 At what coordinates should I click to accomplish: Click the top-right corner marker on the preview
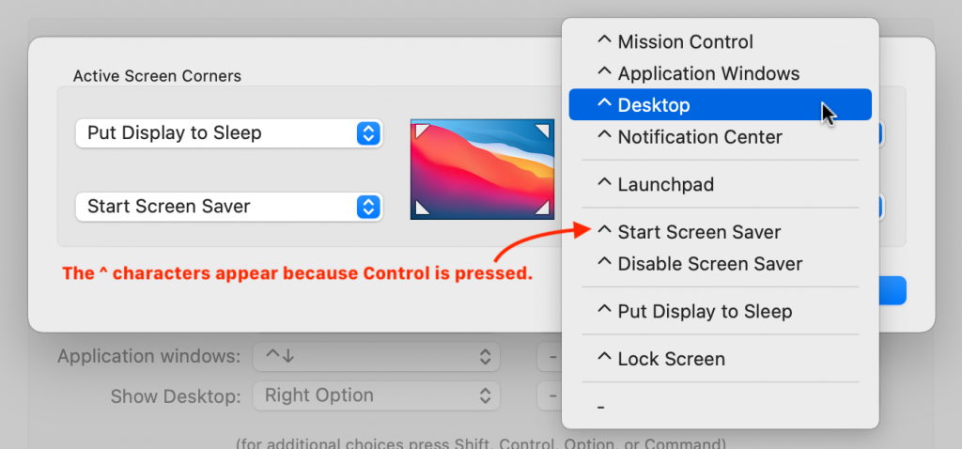click(x=544, y=128)
